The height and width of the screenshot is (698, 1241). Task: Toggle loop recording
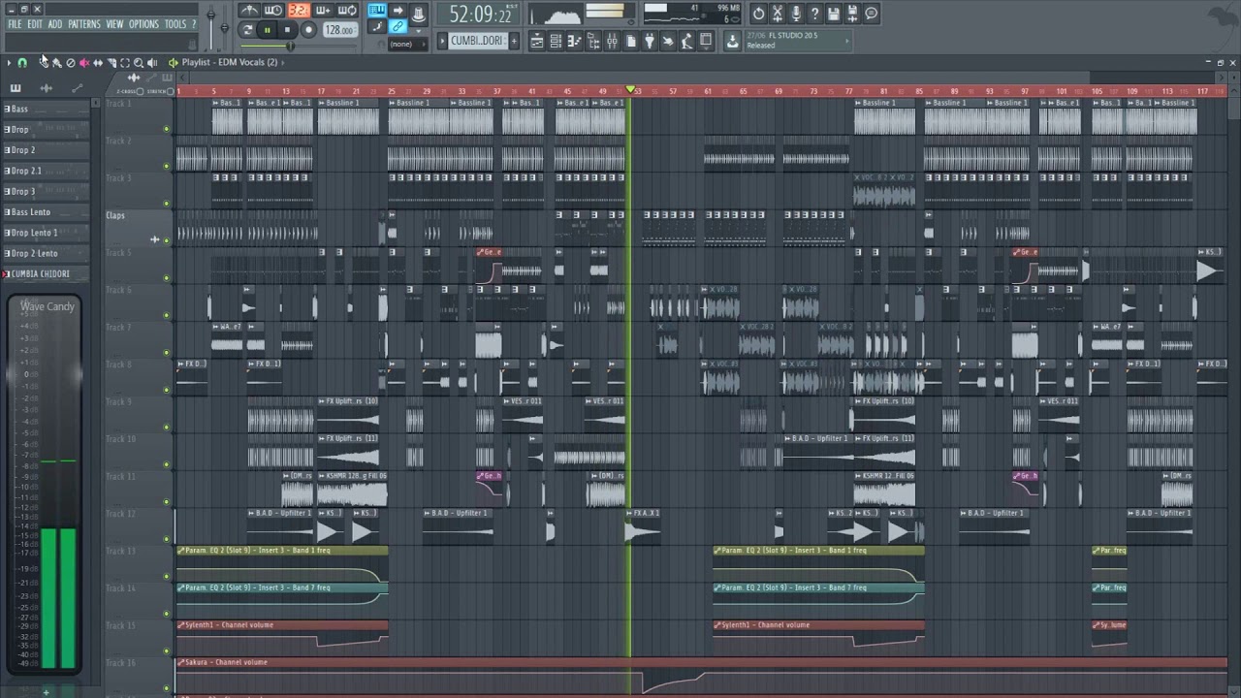[346, 11]
